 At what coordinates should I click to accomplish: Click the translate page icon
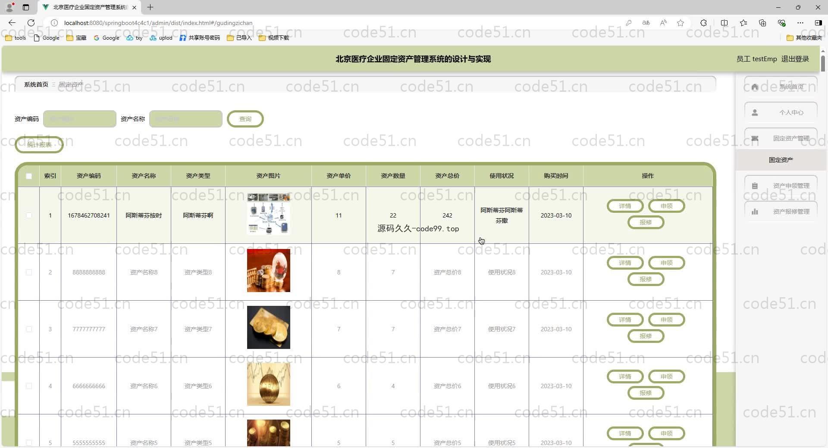646,23
